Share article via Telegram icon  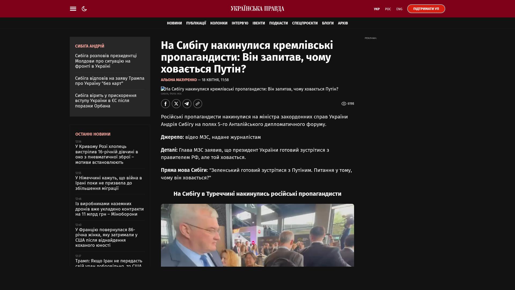click(187, 104)
